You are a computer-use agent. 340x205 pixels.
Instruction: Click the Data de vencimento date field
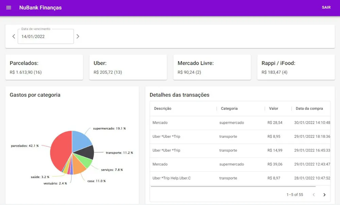click(x=46, y=36)
